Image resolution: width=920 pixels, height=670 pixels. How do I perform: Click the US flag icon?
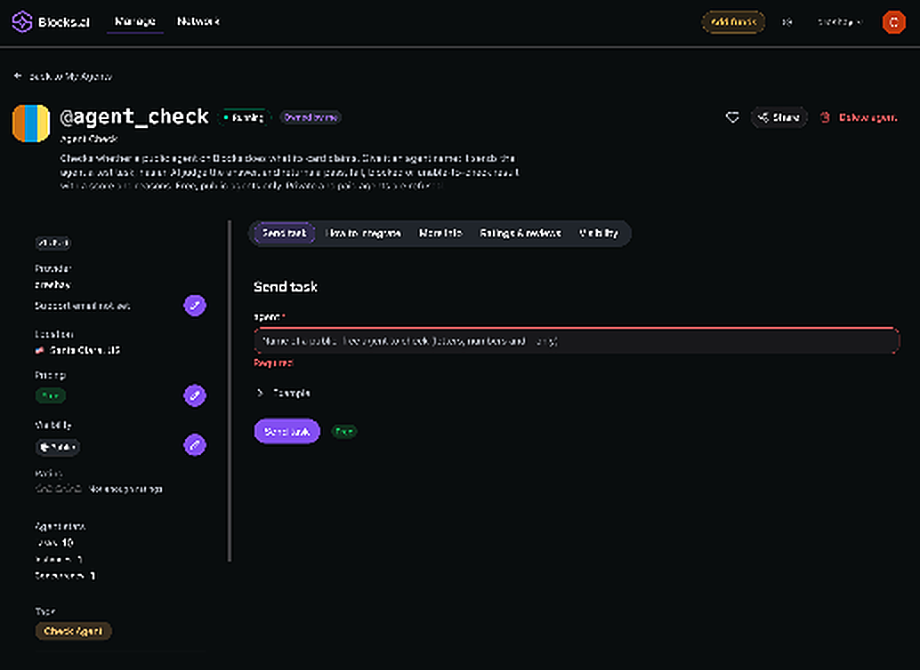(40, 350)
